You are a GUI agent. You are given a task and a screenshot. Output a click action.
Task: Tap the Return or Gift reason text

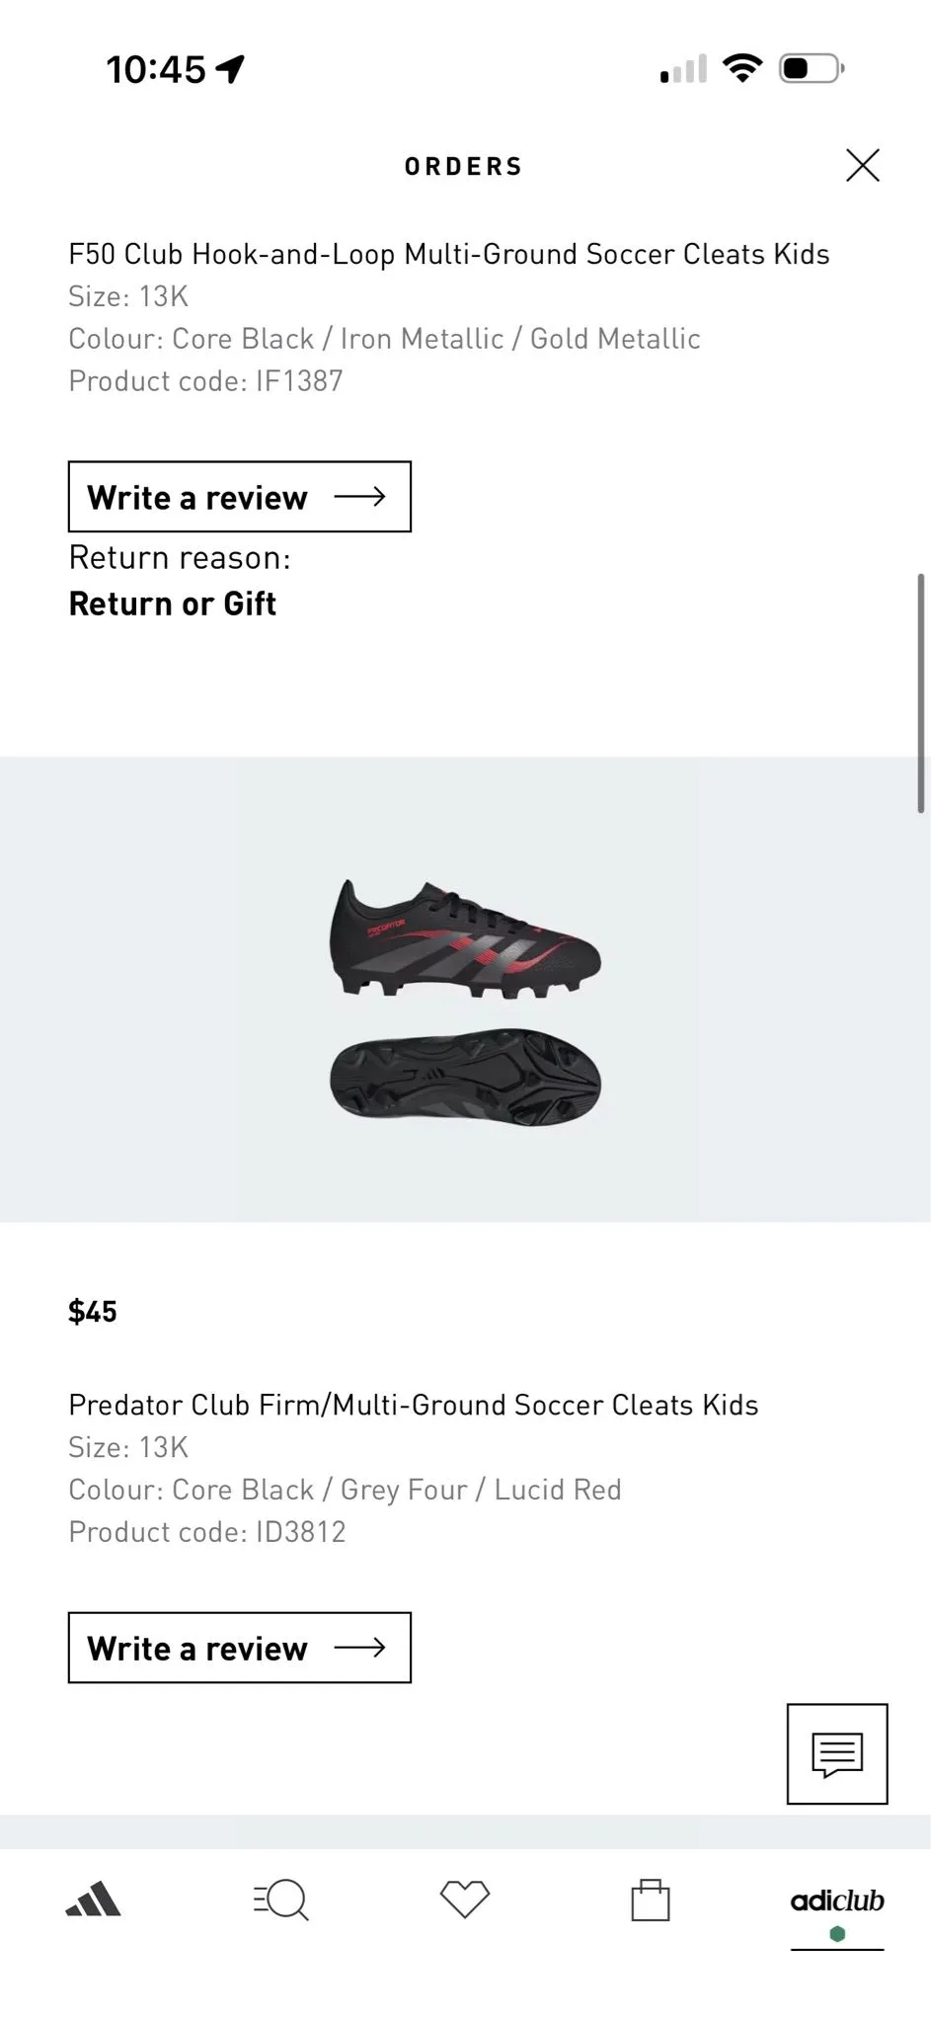(x=173, y=604)
